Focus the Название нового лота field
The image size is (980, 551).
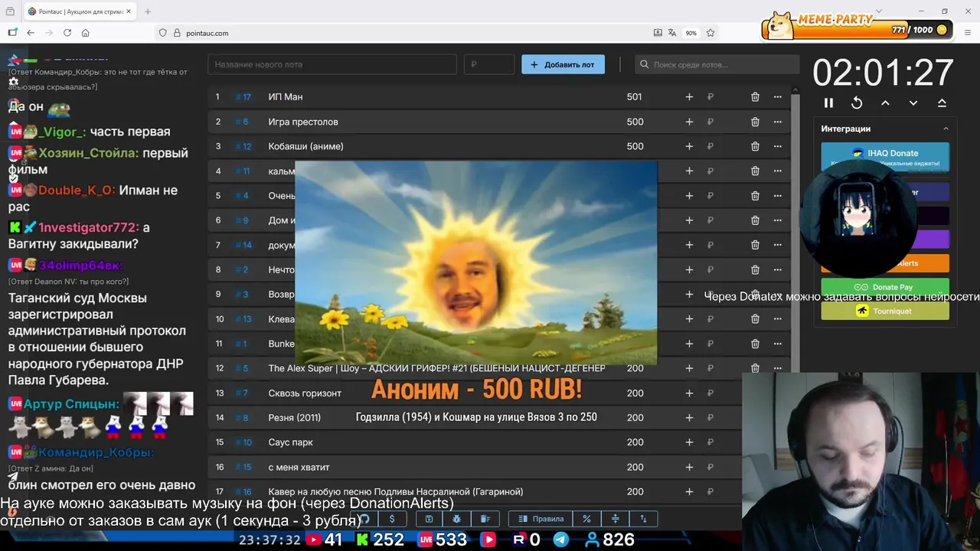click(332, 64)
